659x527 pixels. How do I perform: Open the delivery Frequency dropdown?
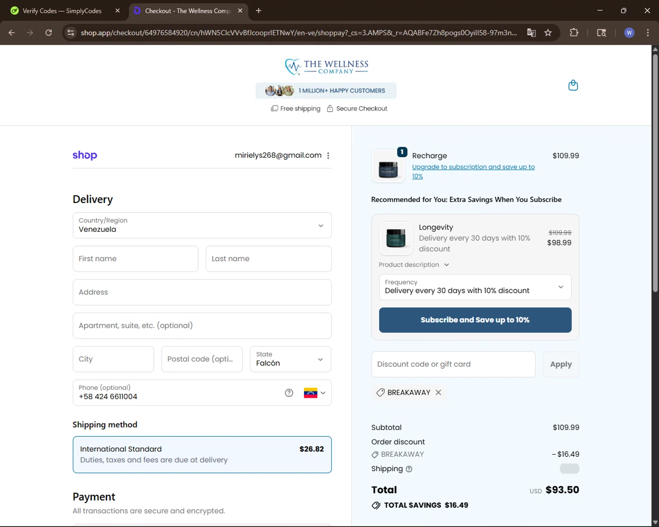(x=475, y=287)
